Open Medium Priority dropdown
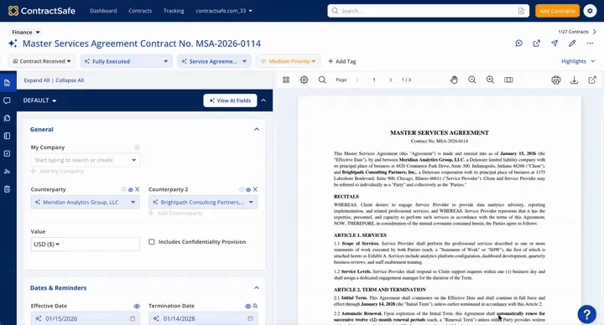This screenshot has width=604, height=325. (288, 61)
